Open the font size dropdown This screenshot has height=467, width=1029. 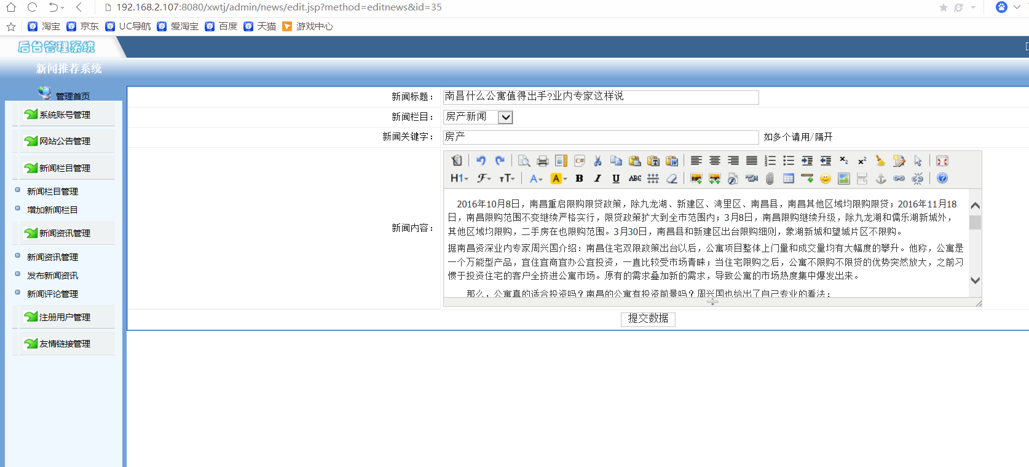[507, 179]
